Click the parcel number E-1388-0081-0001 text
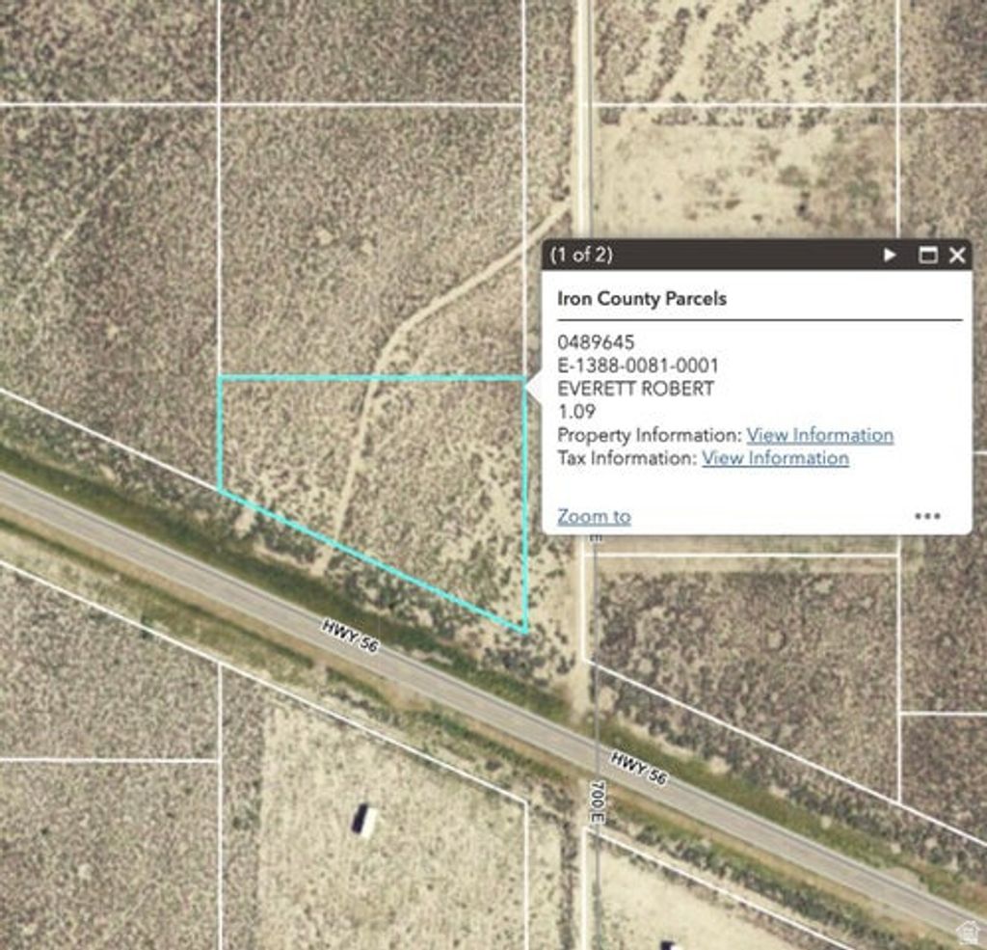This screenshot has width=987, height=950. 637,366
